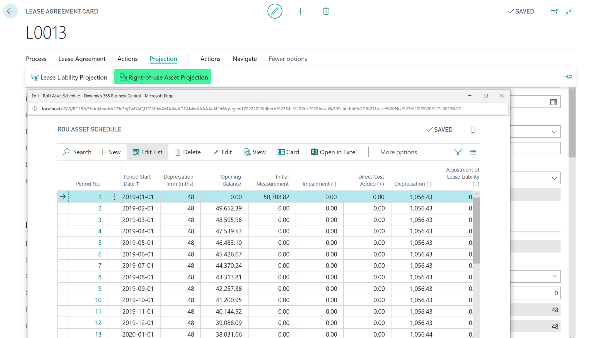Click the pencil edit icon
The width and height of the screenshot is (592, 338).
click(275, 11)
